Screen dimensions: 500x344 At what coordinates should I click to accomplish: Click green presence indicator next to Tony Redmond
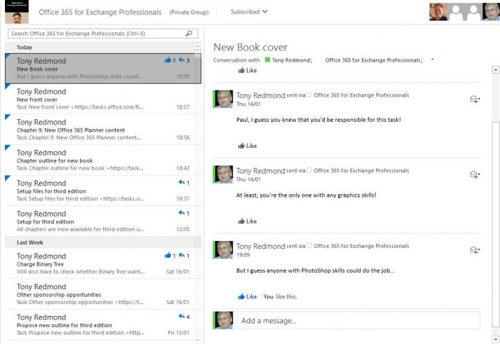267,59
